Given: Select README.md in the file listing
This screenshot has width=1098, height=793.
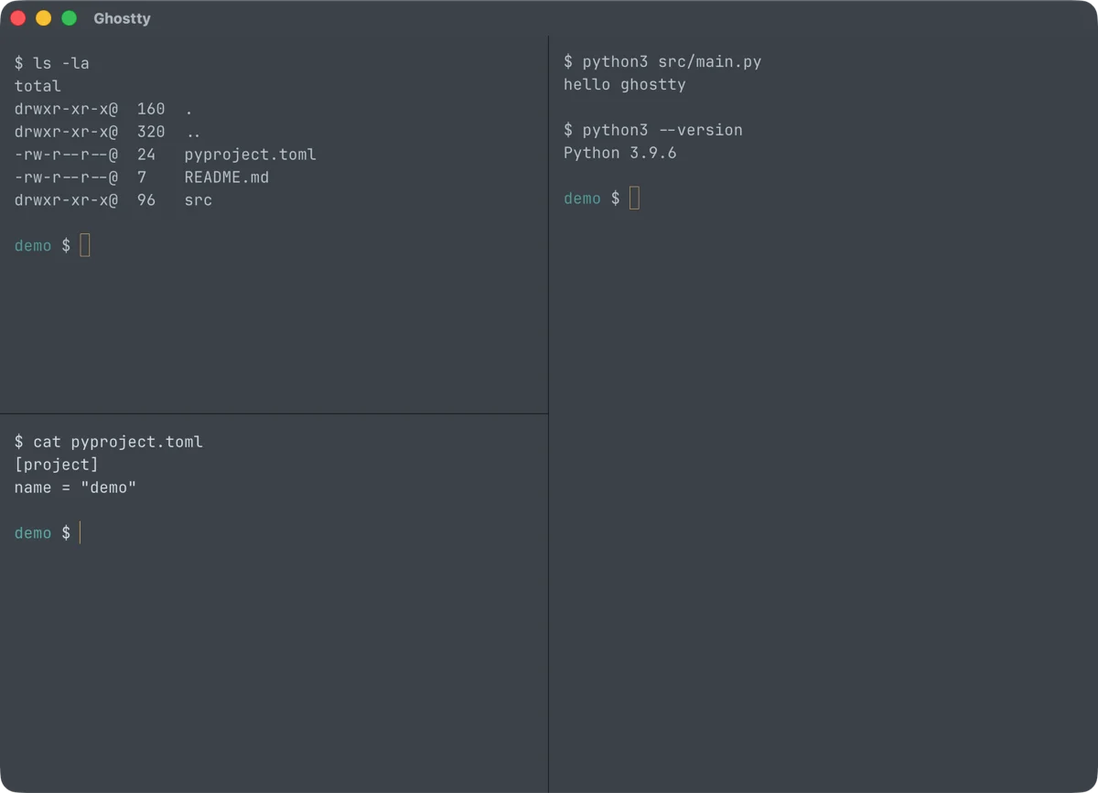Looking at the screenshot, I should click(226, 177).
